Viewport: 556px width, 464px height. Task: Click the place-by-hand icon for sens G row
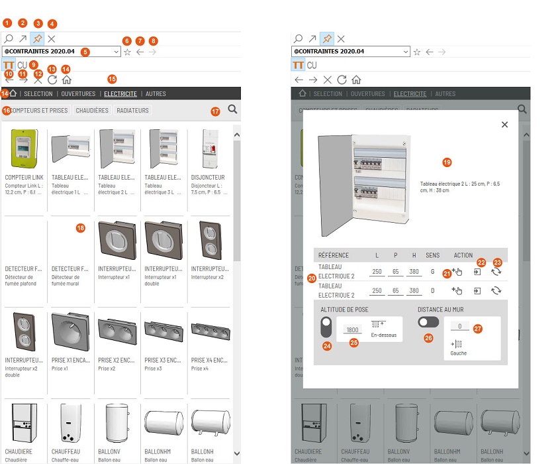click(457, 272)
